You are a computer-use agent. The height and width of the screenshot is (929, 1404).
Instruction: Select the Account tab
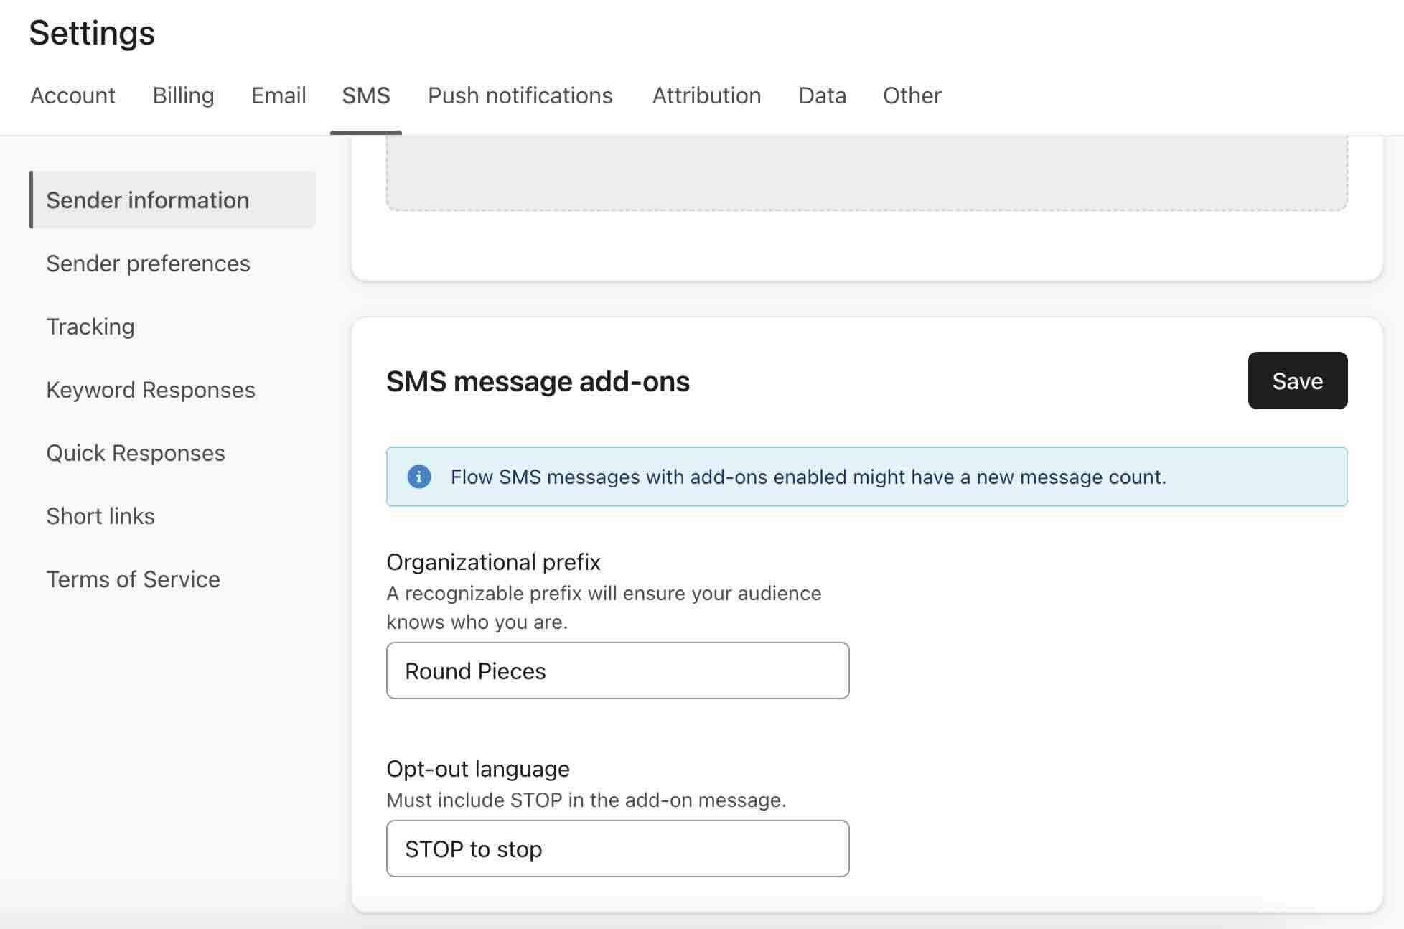point(72,94)
